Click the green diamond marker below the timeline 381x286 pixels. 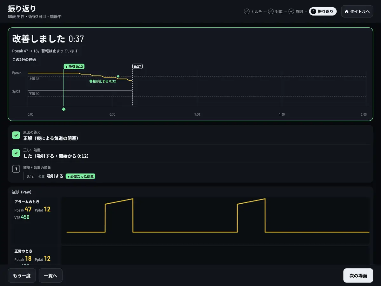tap(64, 109)
